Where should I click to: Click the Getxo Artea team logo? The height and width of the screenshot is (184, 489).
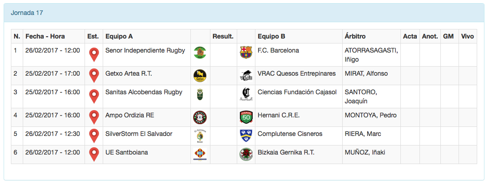pyautogui.click(x=200, y=76)
